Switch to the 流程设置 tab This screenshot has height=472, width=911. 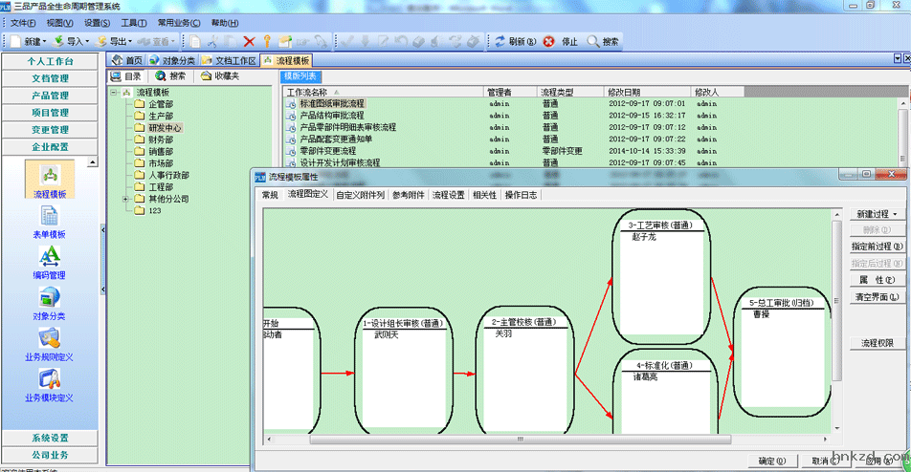point(448,195)
